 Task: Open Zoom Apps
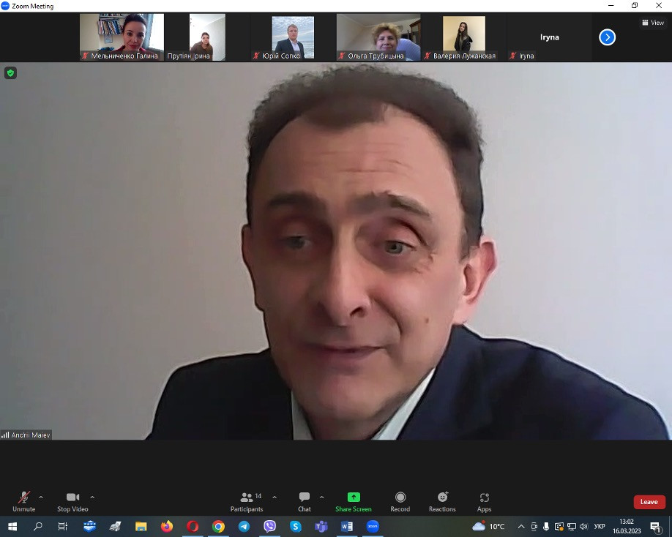485,501
